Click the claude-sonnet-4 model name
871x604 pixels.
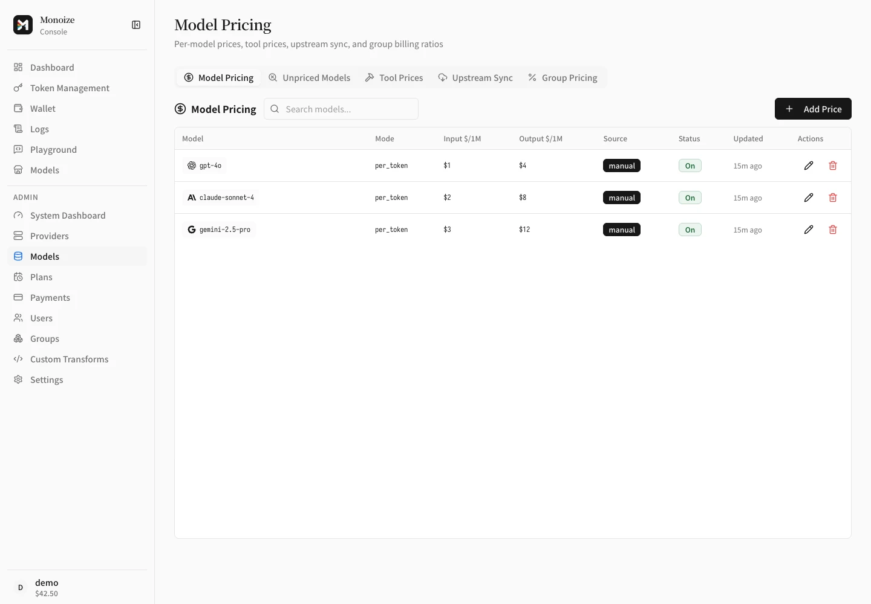(x=221, y=198)
